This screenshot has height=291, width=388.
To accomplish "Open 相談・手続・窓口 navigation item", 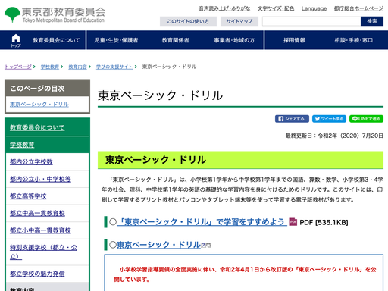I will pyautogui.click(x=353, y=40).
